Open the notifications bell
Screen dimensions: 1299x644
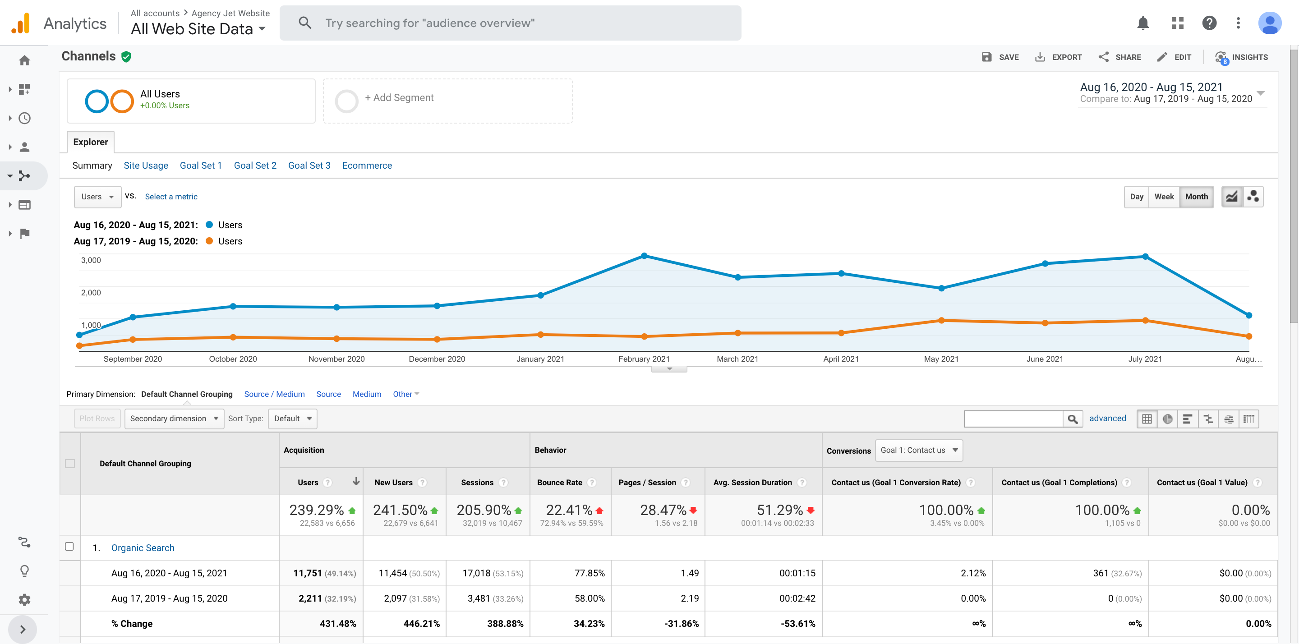click(x=1142, y=23)
